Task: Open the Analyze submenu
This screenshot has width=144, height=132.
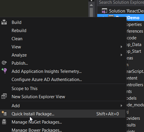Action: (63, 55)
